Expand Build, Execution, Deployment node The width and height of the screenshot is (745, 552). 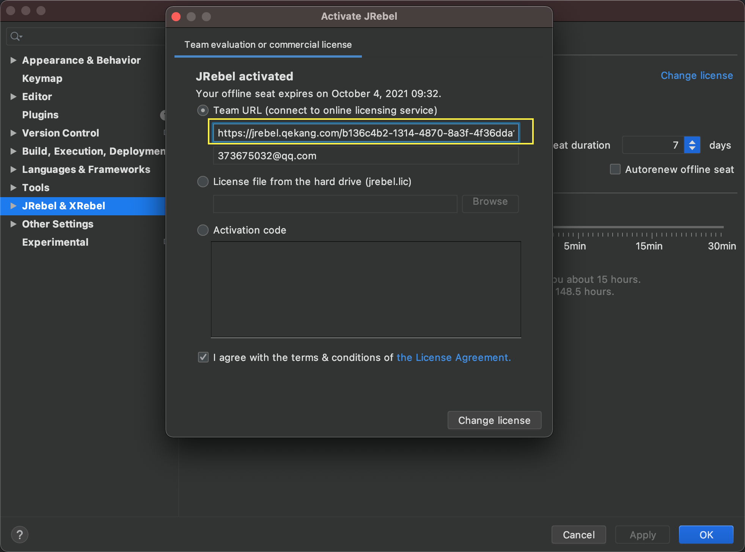pyautogui.click(x=13, y=151)
